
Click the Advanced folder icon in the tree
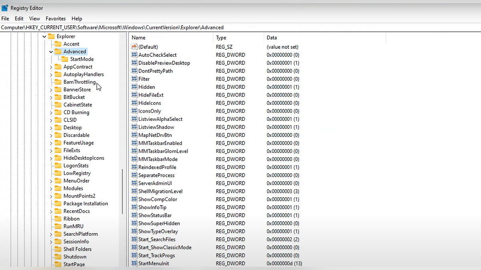(57, 51)
